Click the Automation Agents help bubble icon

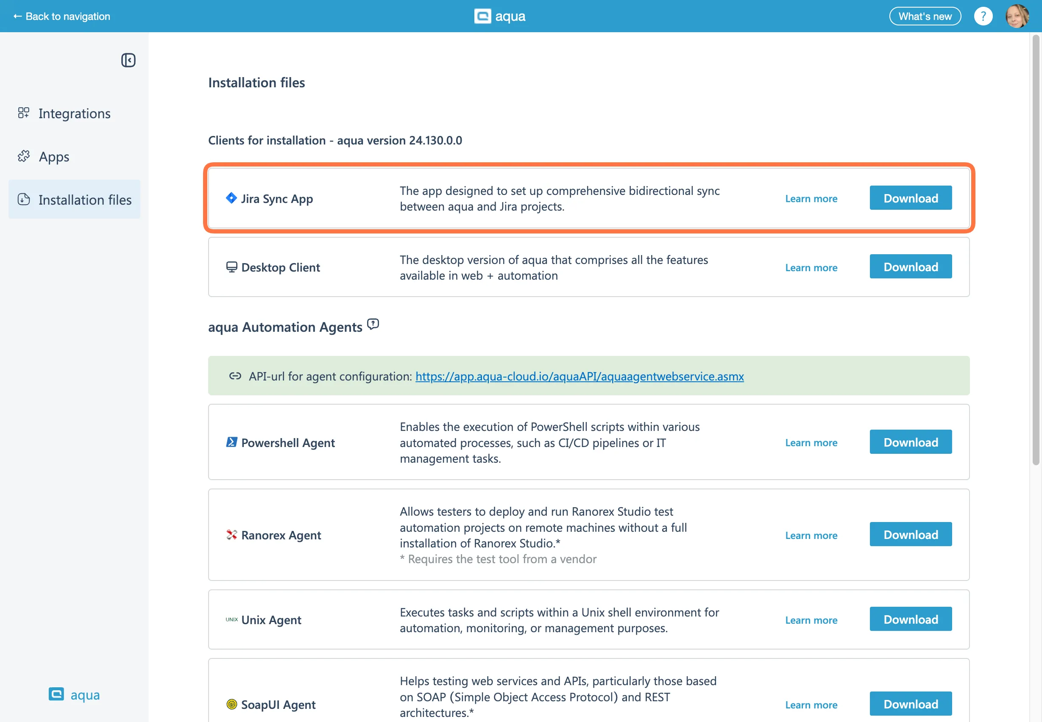373,325
